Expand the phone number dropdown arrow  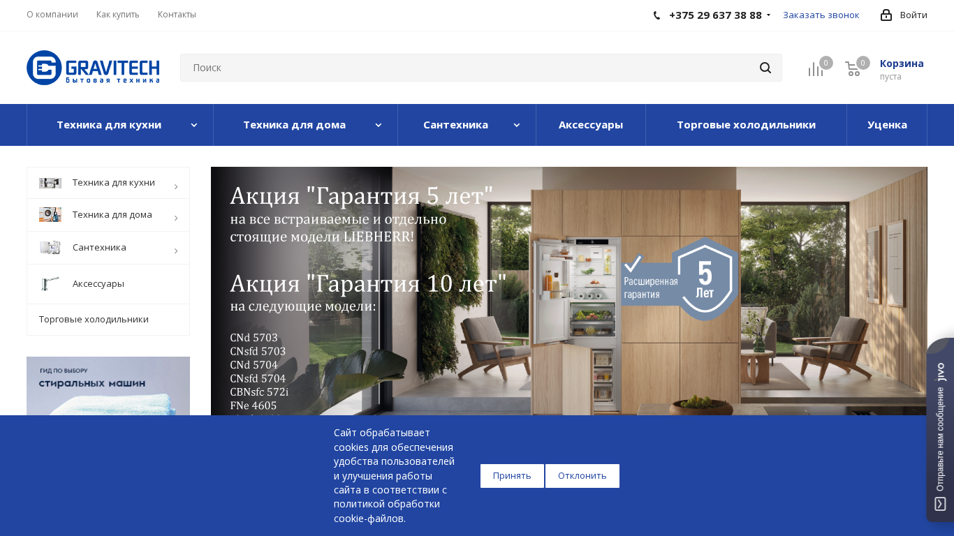pos(768,15)
